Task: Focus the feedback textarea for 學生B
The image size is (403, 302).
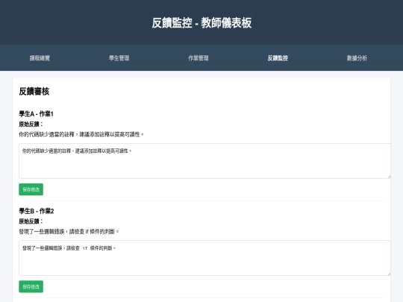Action: (204, 258)
